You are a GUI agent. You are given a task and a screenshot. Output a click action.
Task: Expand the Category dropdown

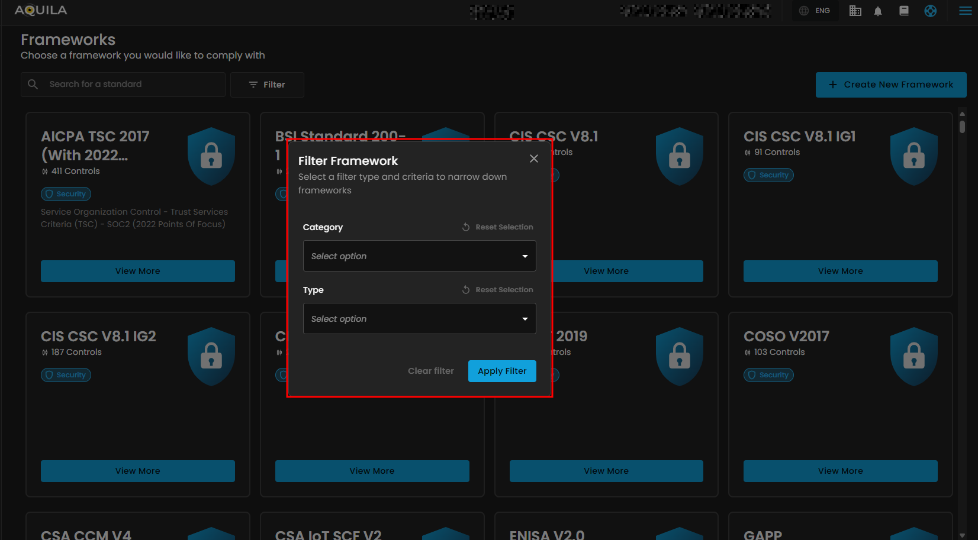coord(419,256)
